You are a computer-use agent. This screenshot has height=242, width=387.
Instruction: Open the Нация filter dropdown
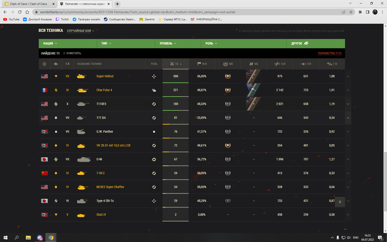[x=68, y=43]
